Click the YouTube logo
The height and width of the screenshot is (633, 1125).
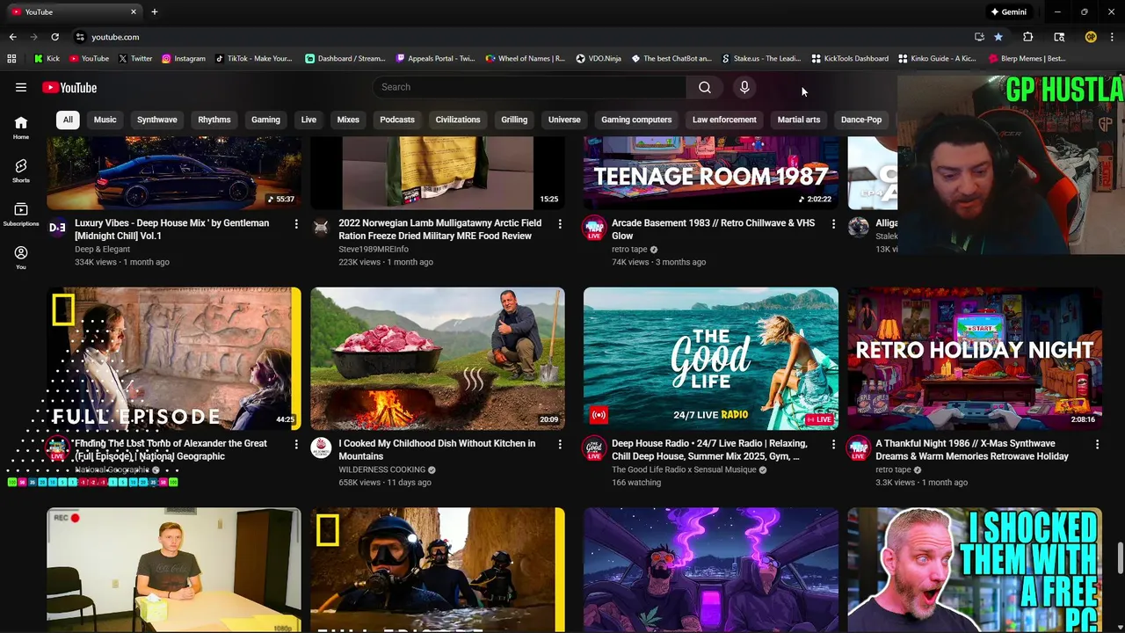tap(69, 87)
